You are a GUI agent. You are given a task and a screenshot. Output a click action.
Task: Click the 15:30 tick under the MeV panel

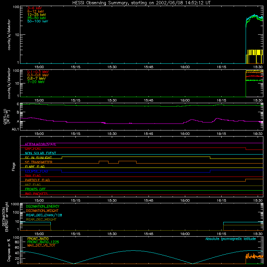pos(112,100)
